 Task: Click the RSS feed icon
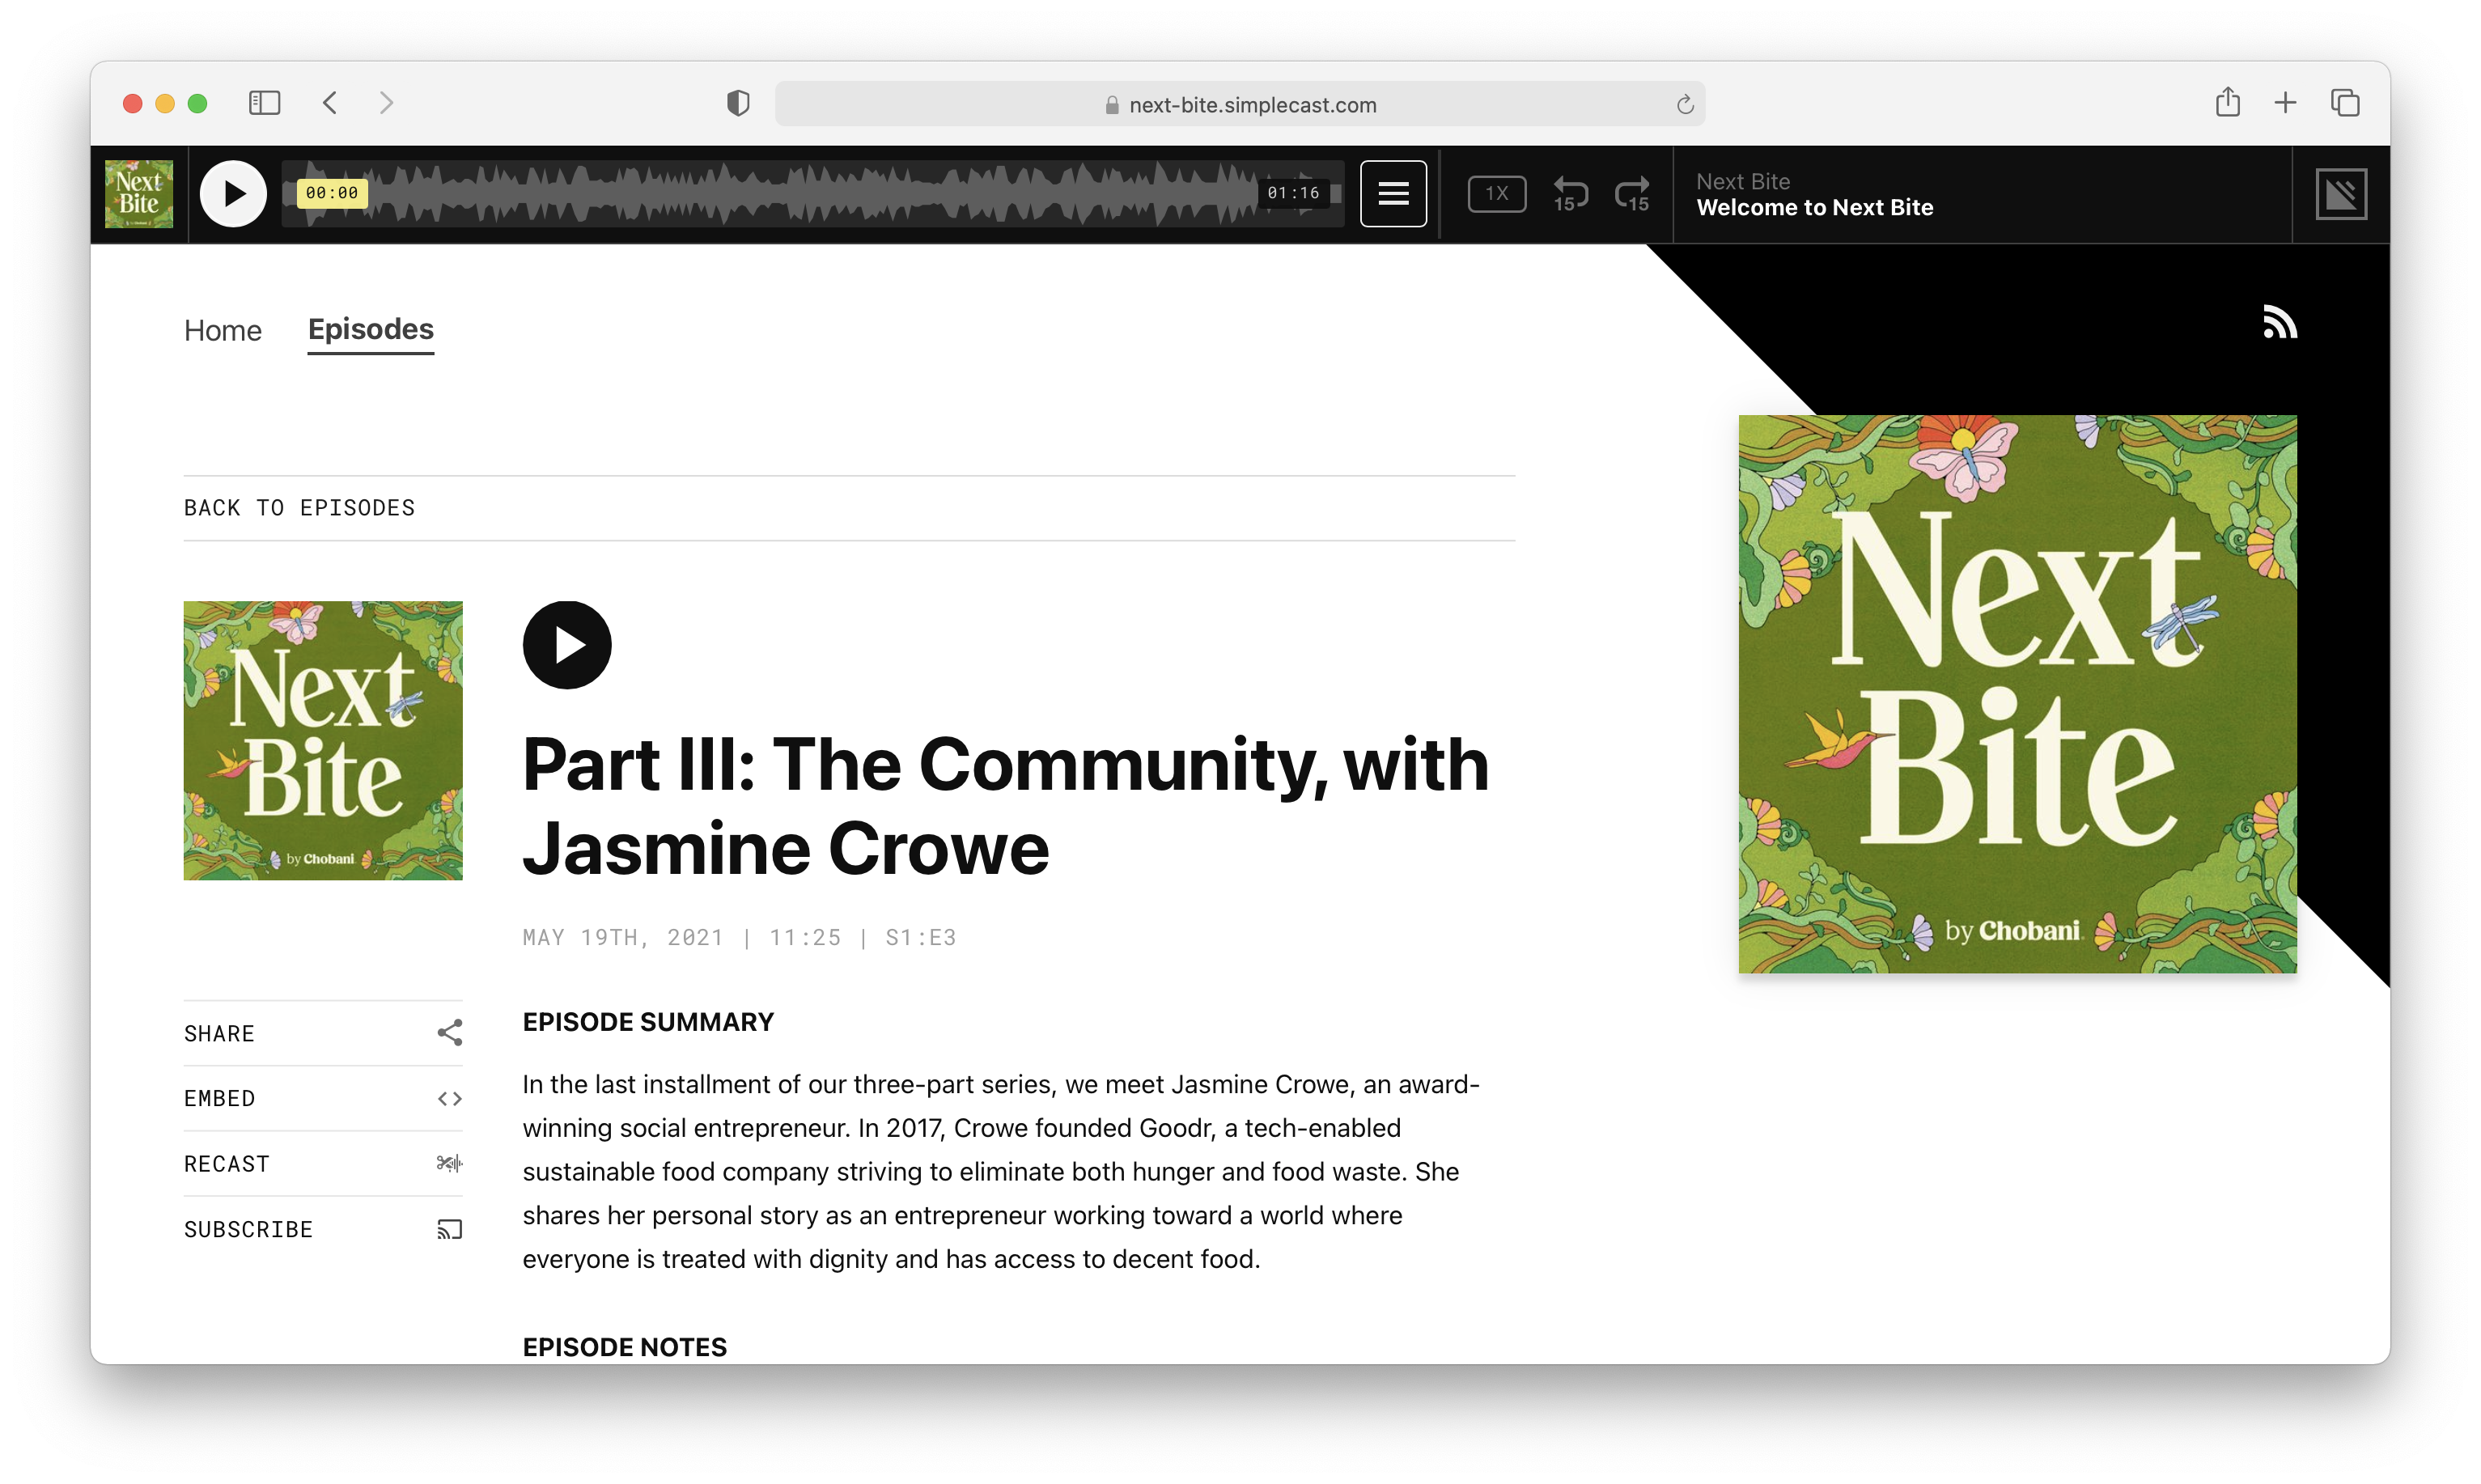(x=2279, y=323)
